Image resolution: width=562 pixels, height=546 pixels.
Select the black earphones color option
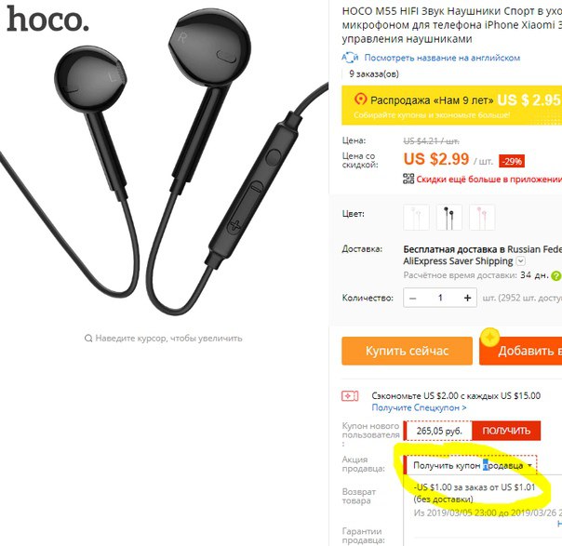pos(449,217)
